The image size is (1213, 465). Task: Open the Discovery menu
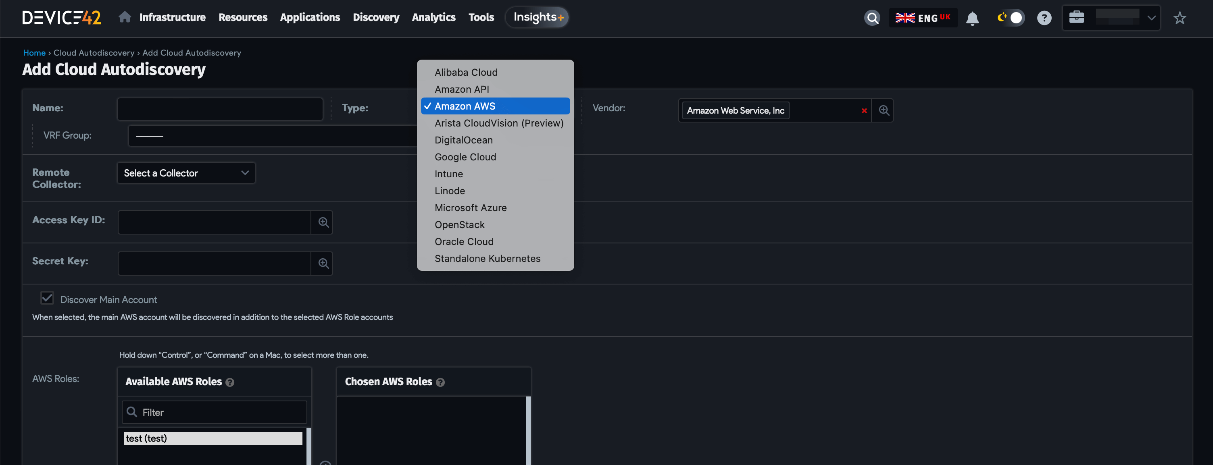[376, 17]
